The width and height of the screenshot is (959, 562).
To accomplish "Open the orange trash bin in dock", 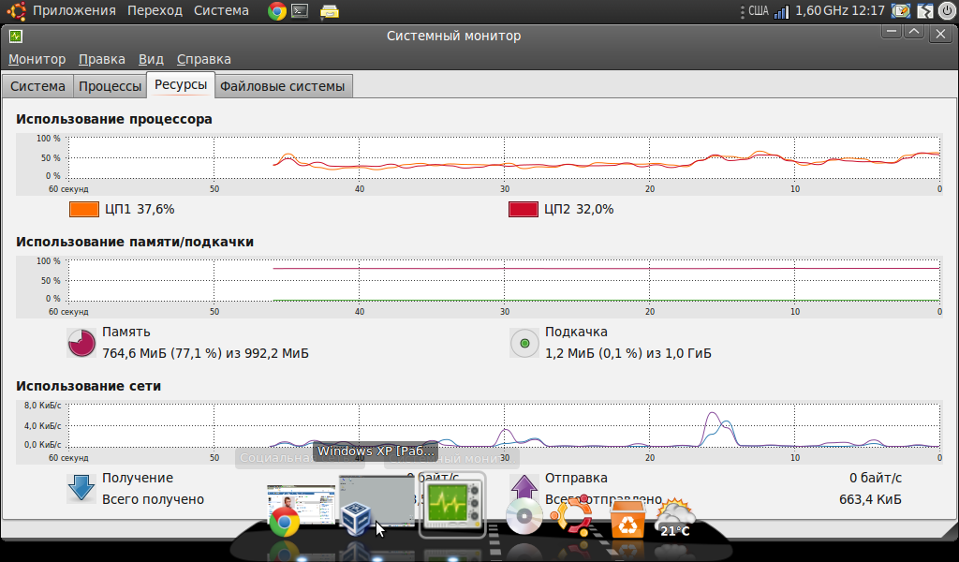I will [x=627, y=520].
